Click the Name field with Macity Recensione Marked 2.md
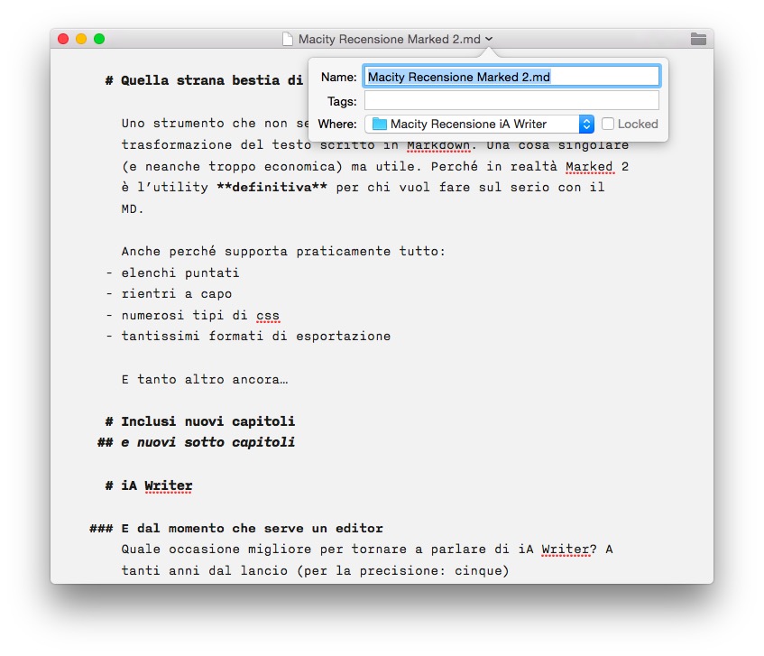The height and width of the screenshot is (656, 764). point(511,77)
